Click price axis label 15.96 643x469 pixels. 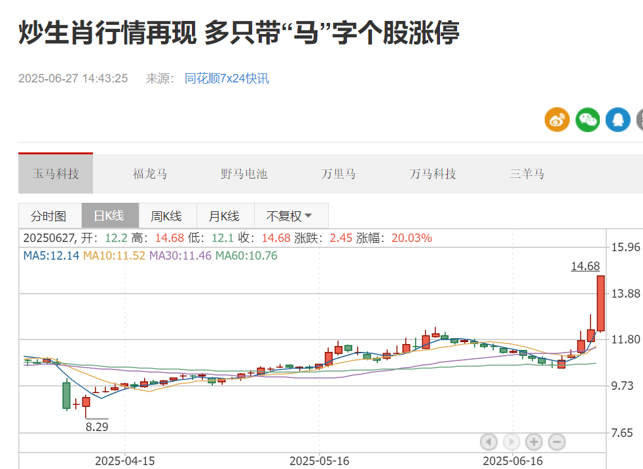[x=625, y=247]
